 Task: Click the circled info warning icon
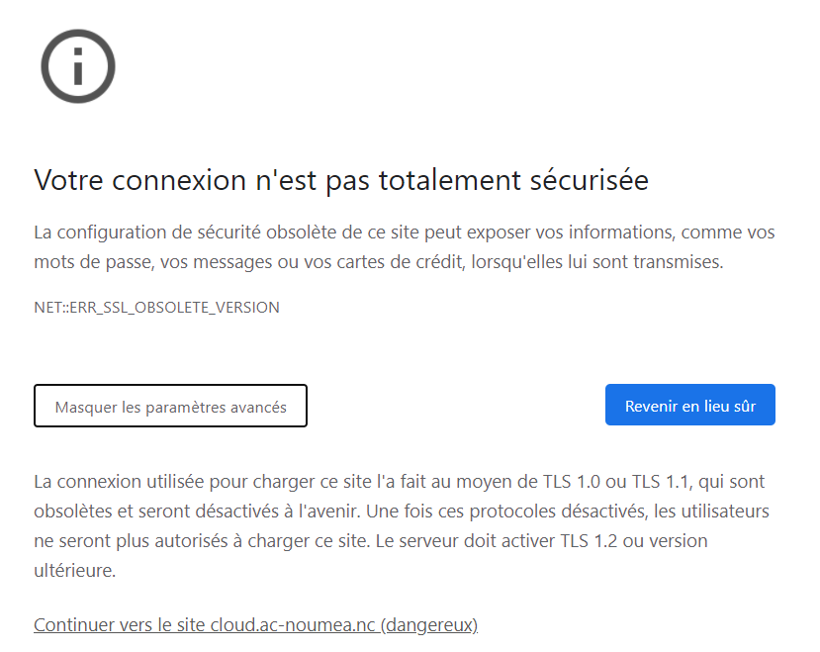(78, 66)
